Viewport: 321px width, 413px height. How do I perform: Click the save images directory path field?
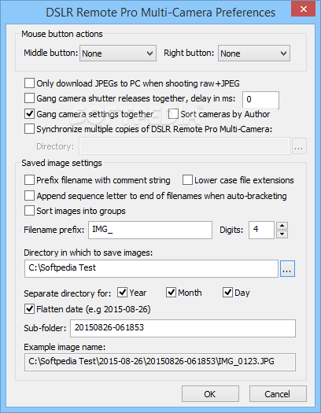pos(151,268)
